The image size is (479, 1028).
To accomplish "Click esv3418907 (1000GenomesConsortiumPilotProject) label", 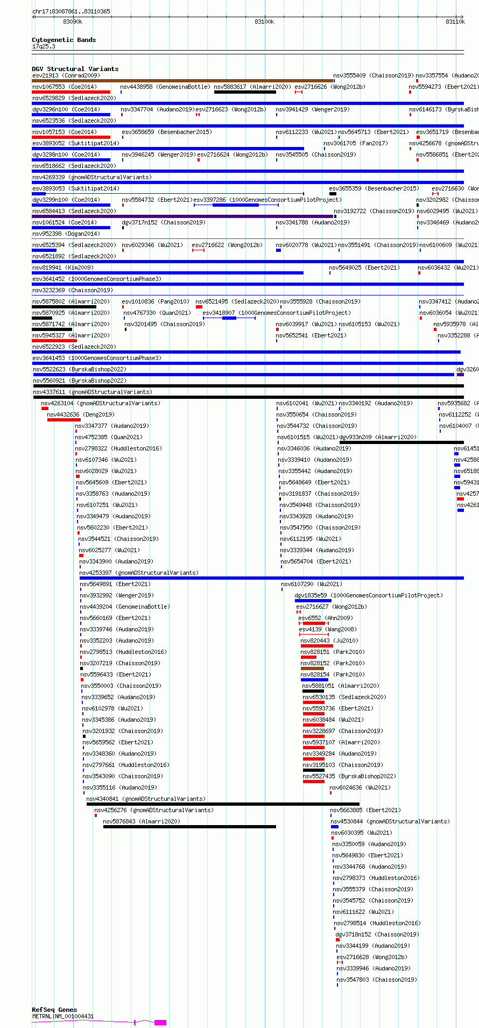I will click(277, 313).
